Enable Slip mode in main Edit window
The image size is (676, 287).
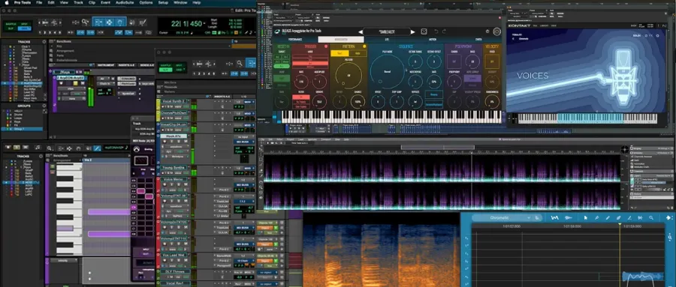pos(11,28)
